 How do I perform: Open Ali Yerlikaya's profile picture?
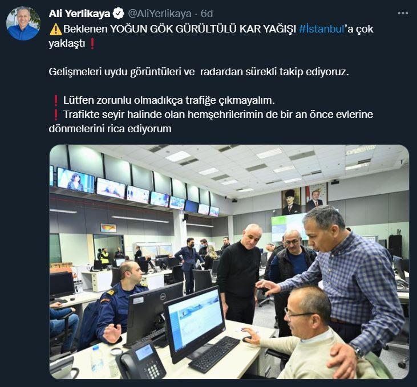(23, 23)
